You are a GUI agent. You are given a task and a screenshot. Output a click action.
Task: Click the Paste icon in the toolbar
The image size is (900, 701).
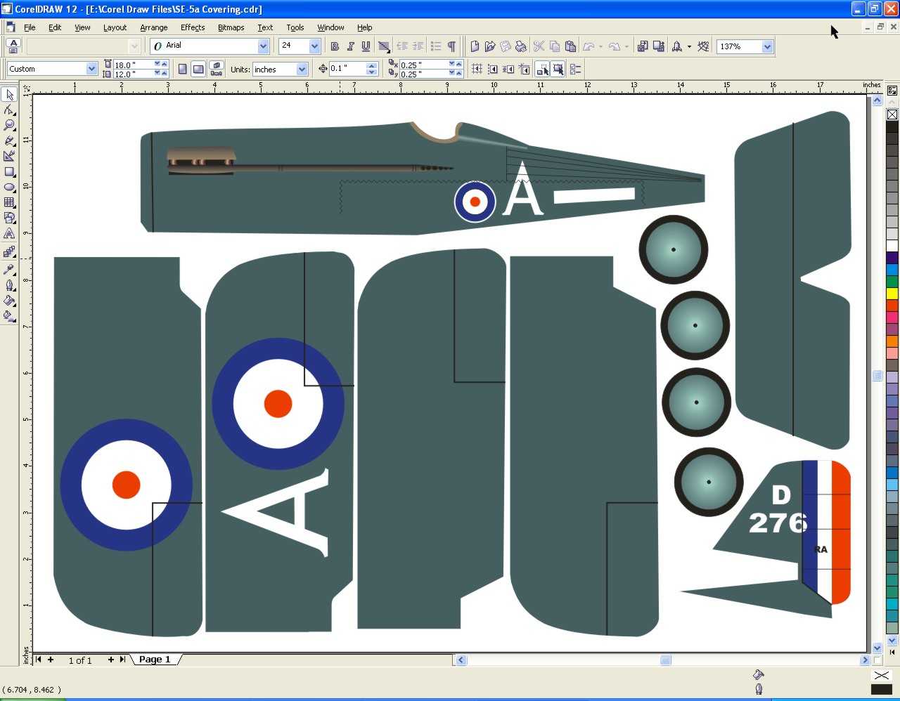tap(570, 46)
